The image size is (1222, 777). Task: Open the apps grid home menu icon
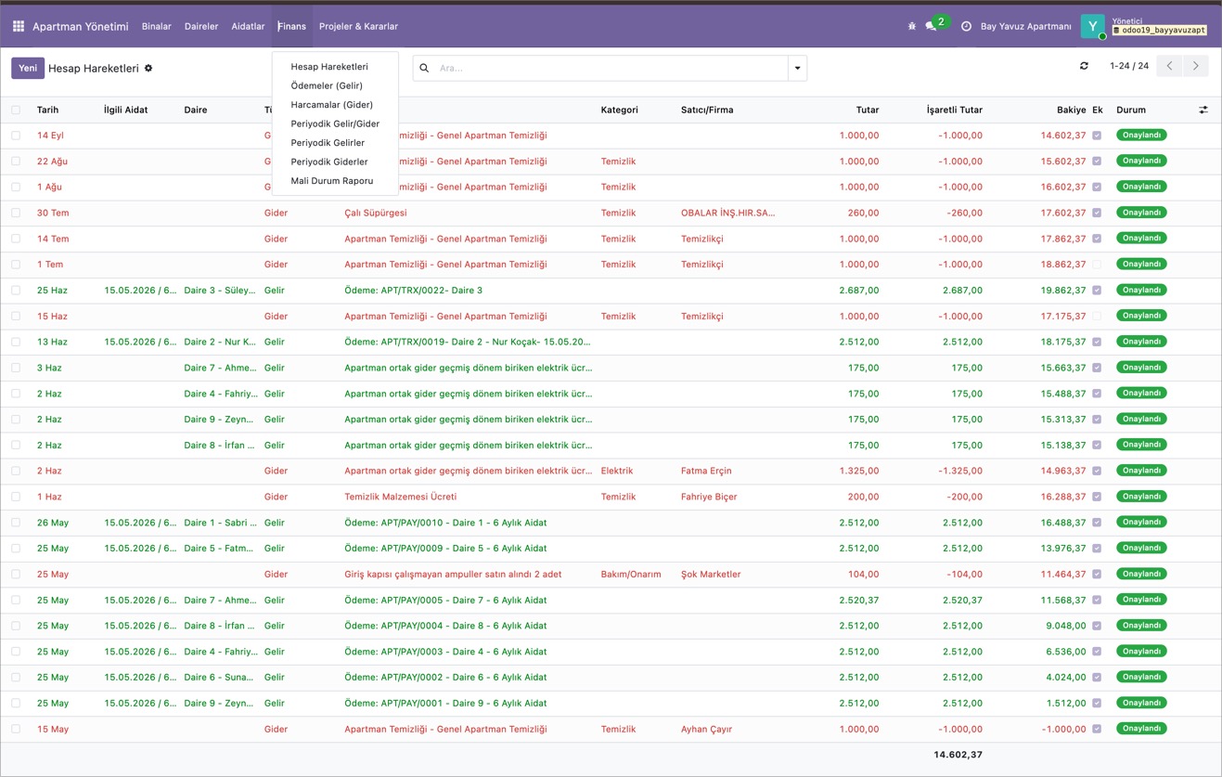pyautogui.click(x=18, y=26)
